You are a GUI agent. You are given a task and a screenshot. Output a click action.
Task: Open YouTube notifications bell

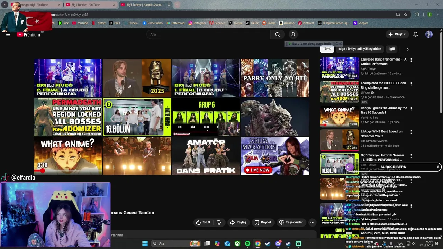[416, 34]
